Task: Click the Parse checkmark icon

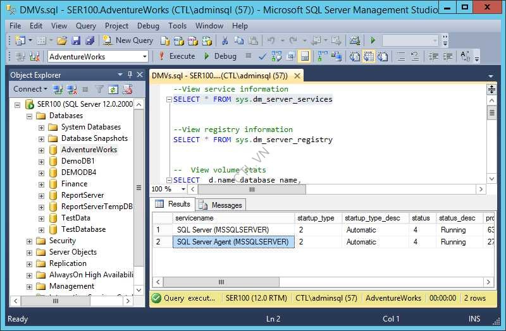Action: coord(262,56)
